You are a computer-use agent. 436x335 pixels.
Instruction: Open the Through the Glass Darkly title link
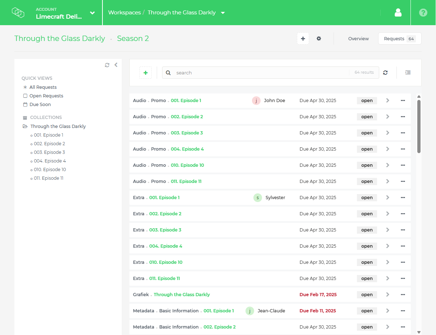(x=60, y=38)
